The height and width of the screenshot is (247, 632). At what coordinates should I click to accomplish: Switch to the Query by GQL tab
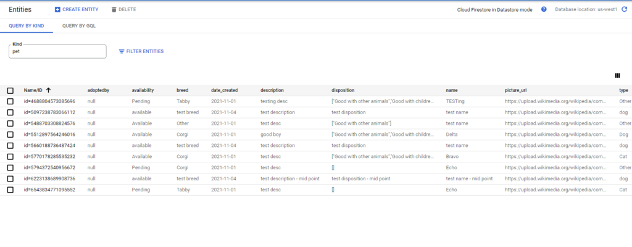click(79, 27)
